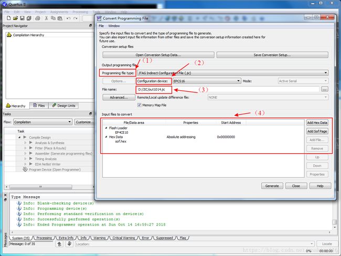The height and width of the screenshot is (256, 341).
Task: Click the Open folder icon in Quartus toolbar
Action: click(15, 18)
